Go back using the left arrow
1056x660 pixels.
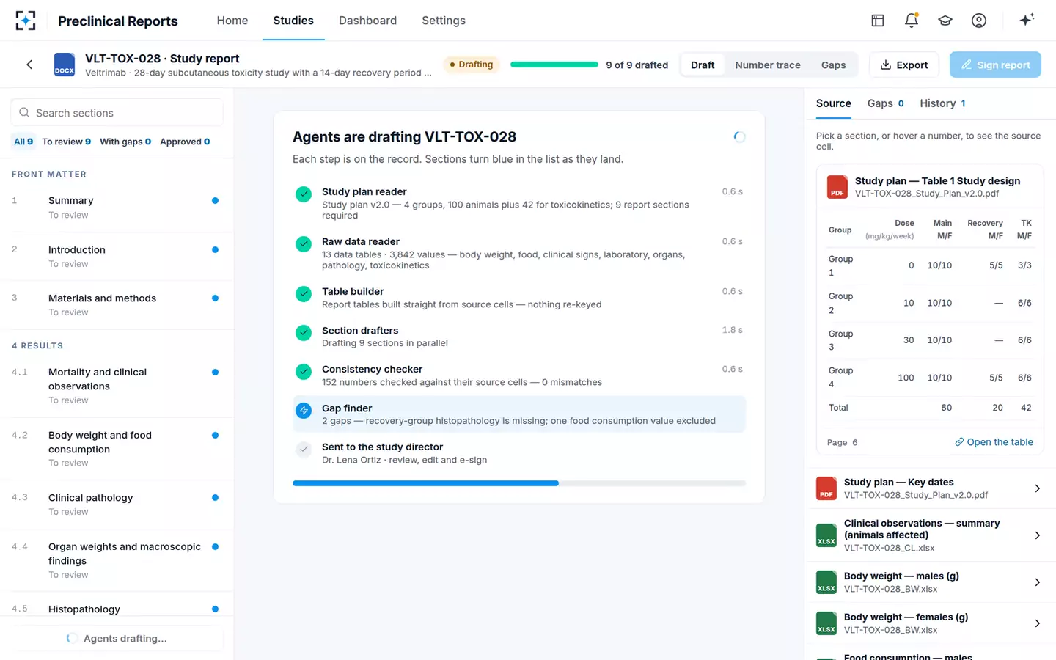(x=29, y=65)
